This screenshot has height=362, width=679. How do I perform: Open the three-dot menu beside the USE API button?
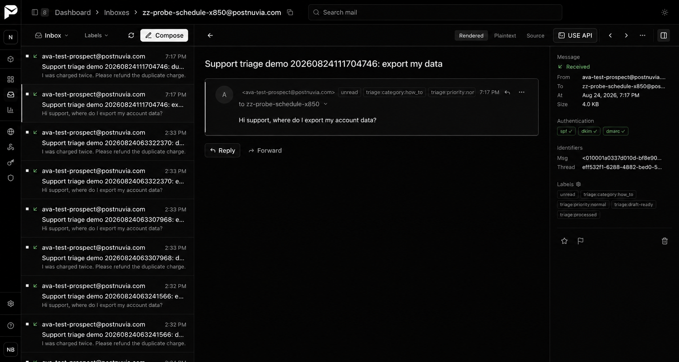pos(643,35)
